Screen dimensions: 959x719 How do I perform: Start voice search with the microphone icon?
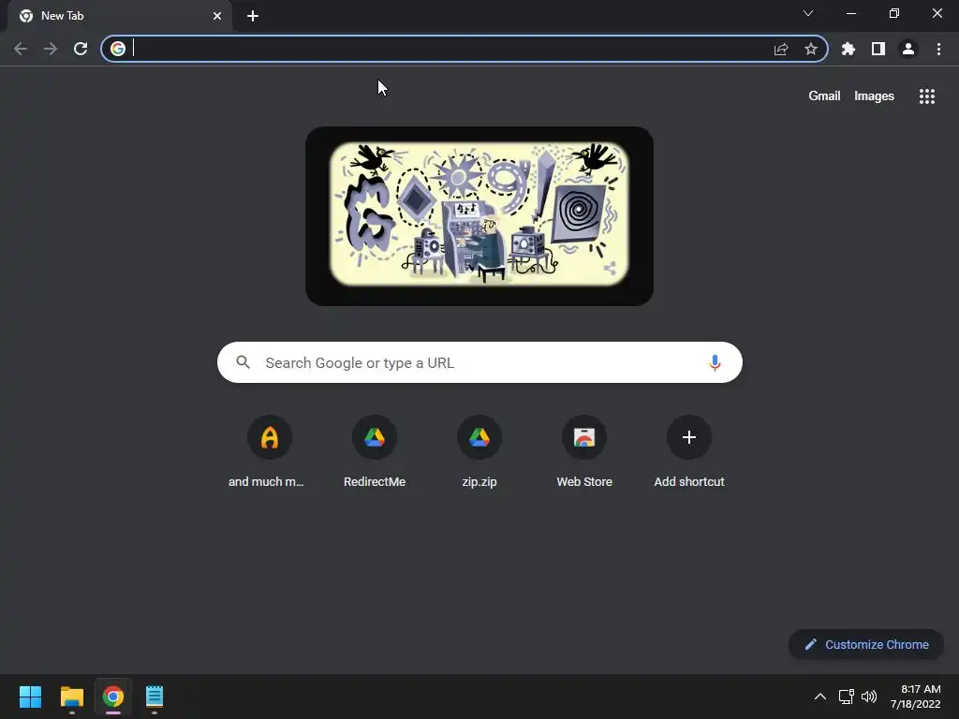[x=715, y=362]
